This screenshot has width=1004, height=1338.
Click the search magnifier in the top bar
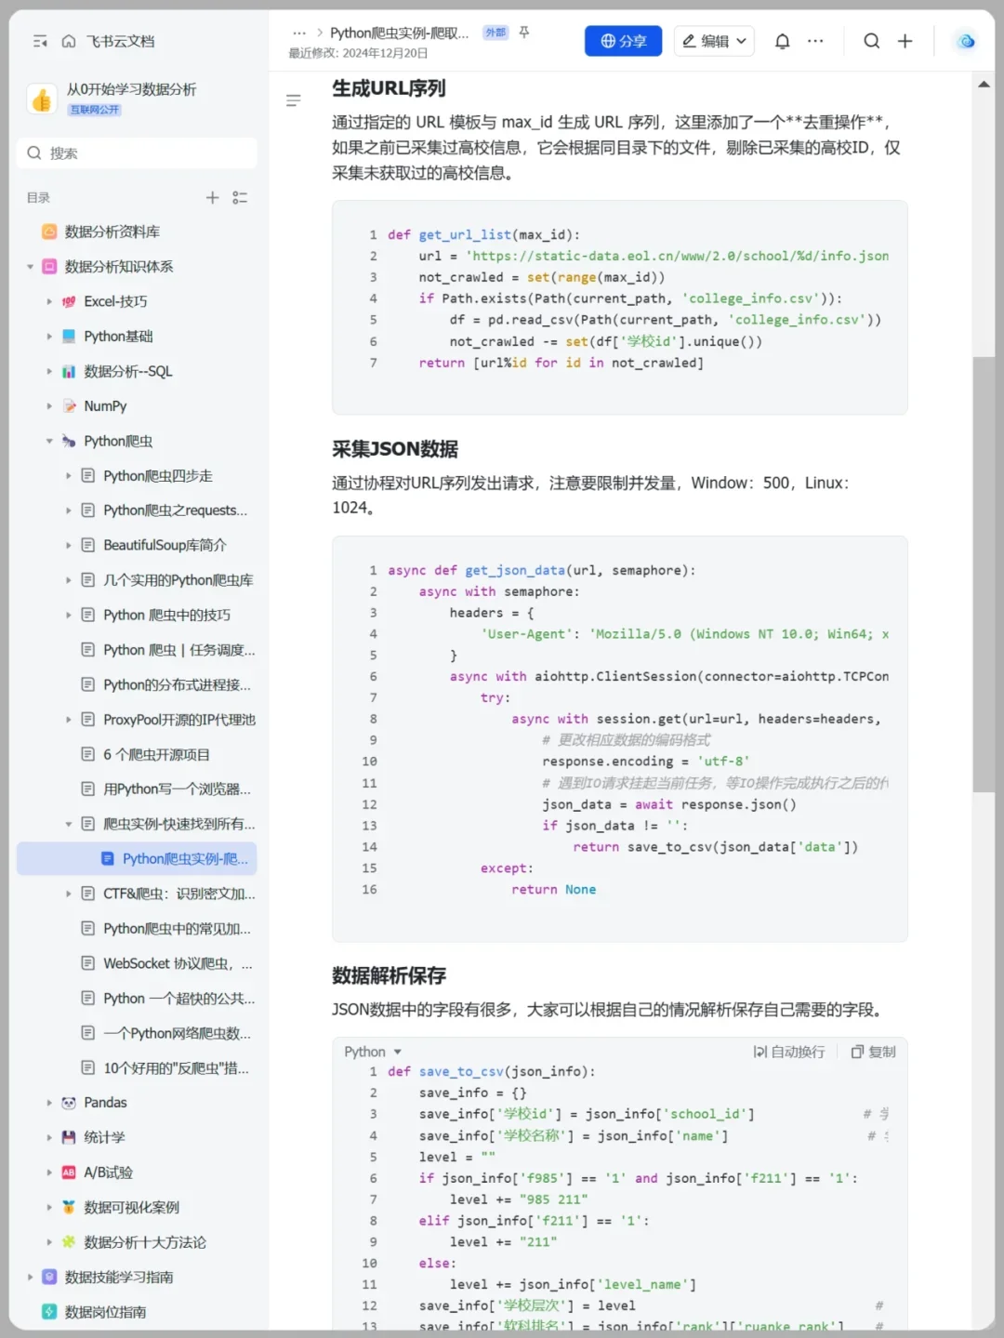pyautogui.click(x=871, y=41)
